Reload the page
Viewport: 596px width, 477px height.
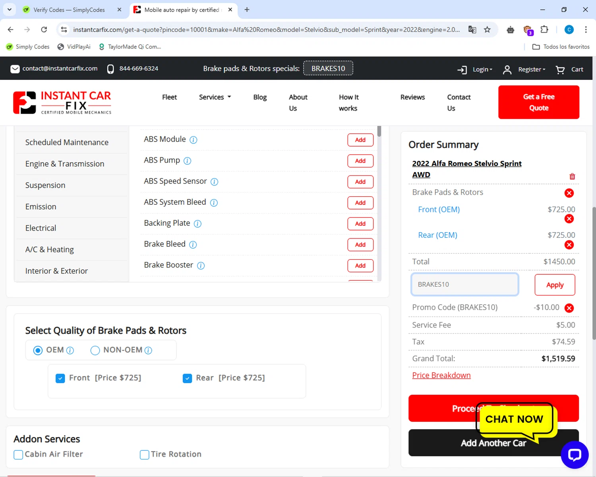44,30
